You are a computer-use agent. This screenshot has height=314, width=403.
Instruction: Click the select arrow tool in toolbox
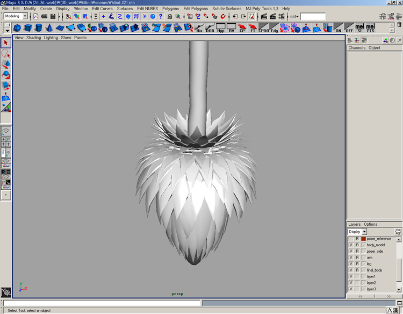click(x=6, y=43)
